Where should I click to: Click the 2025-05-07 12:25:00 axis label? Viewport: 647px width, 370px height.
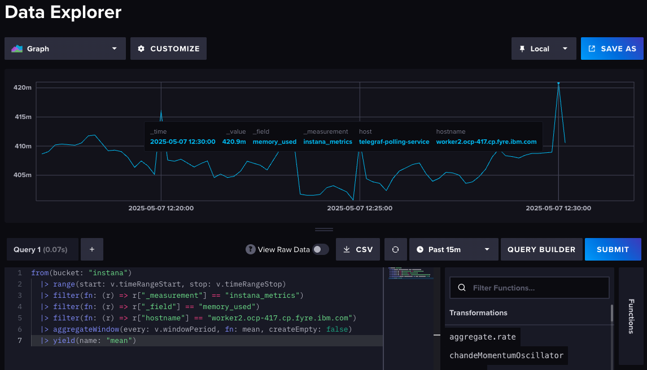[x=360, y=208]
